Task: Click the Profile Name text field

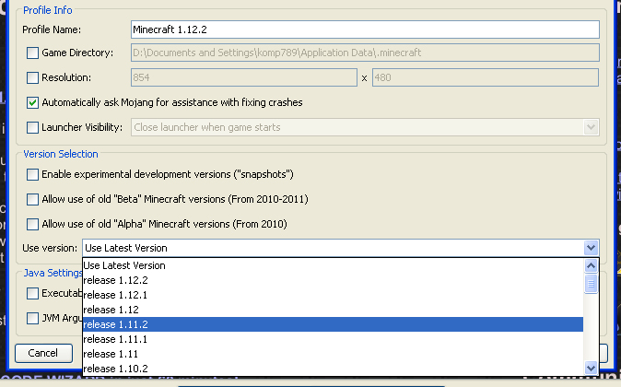Action: 365,29
